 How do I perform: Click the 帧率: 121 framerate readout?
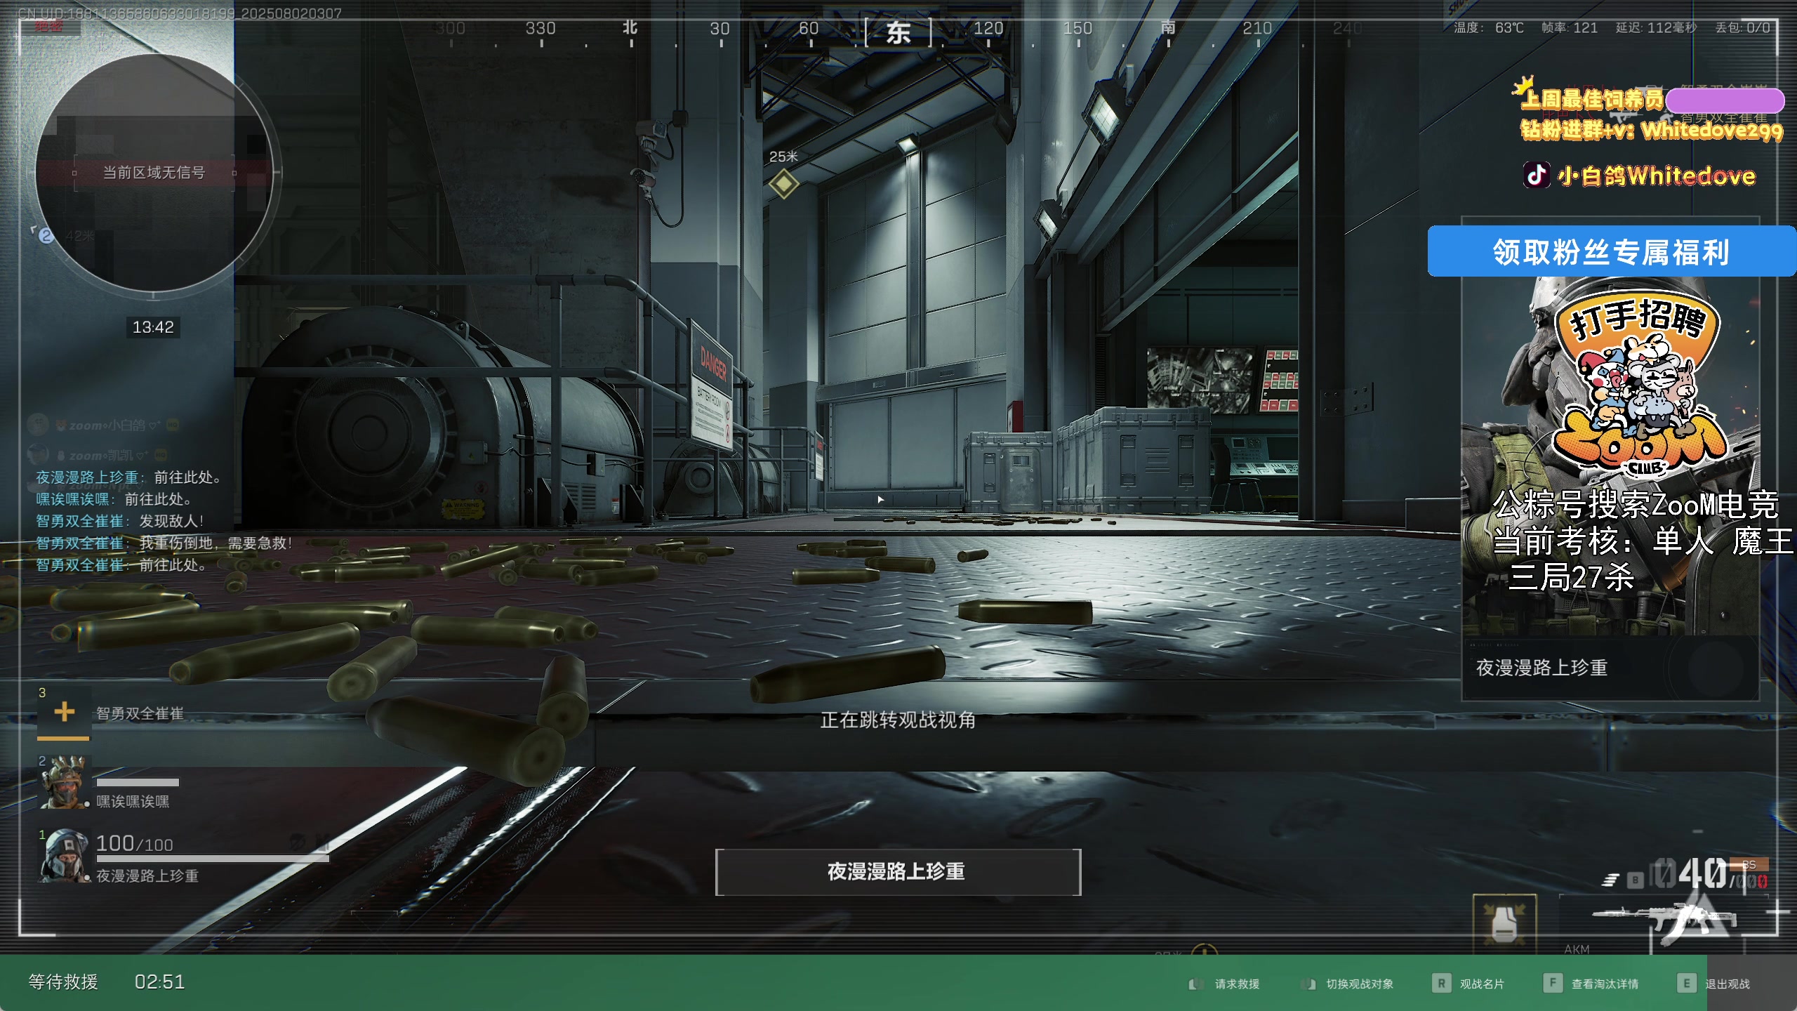coord(1569,28)
